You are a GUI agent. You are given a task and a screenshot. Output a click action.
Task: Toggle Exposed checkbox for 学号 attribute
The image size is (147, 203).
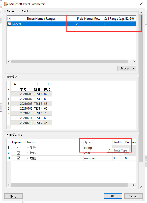[x=18, y=148]
